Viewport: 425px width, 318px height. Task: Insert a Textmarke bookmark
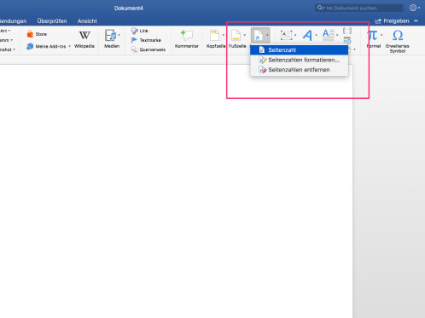point(146,40)
